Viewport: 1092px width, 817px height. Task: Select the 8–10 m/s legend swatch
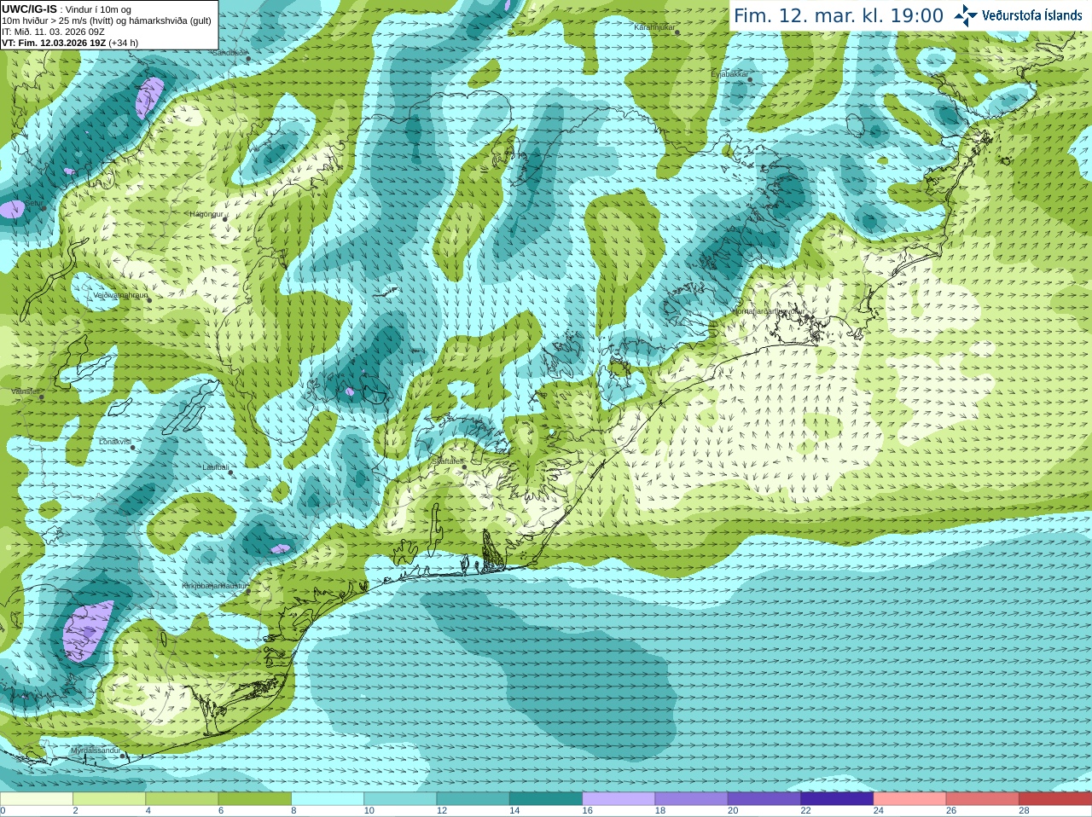coord(328,799)
